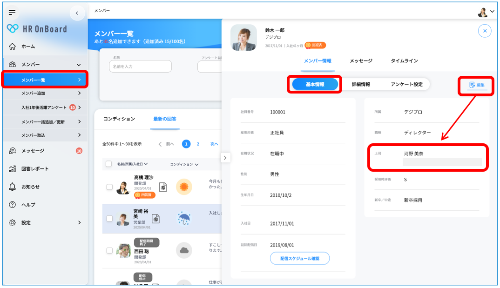Expand the メンバー menu chevron
Viewport: 500px width, 288px height.
(x=79, y=65)
